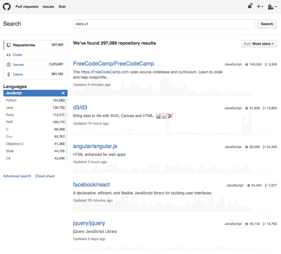Filter results by Objective-C language
This screenshot has height=254, width=281.
[x=36, y=144]
